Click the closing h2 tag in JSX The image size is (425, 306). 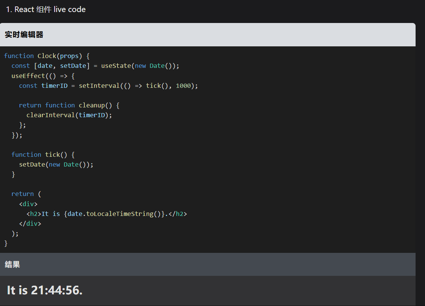177,214
